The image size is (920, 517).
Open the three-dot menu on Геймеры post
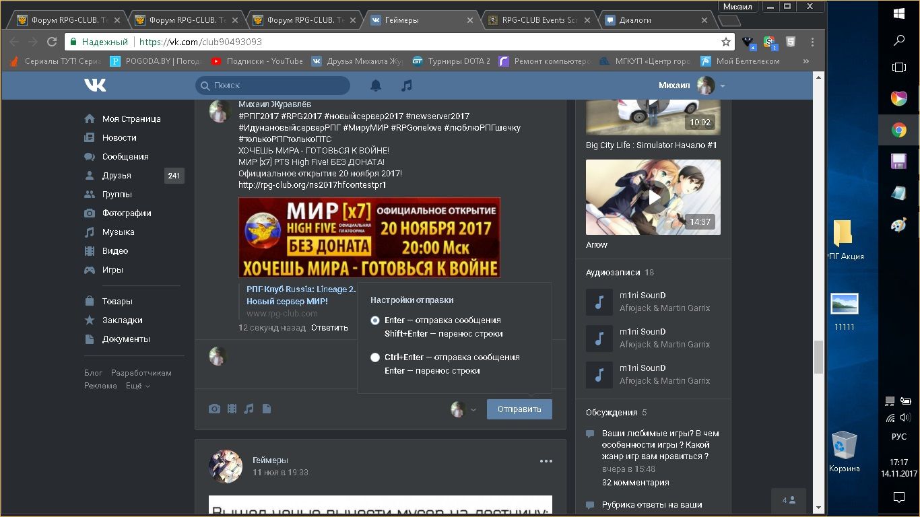click(x=546, y=461)
